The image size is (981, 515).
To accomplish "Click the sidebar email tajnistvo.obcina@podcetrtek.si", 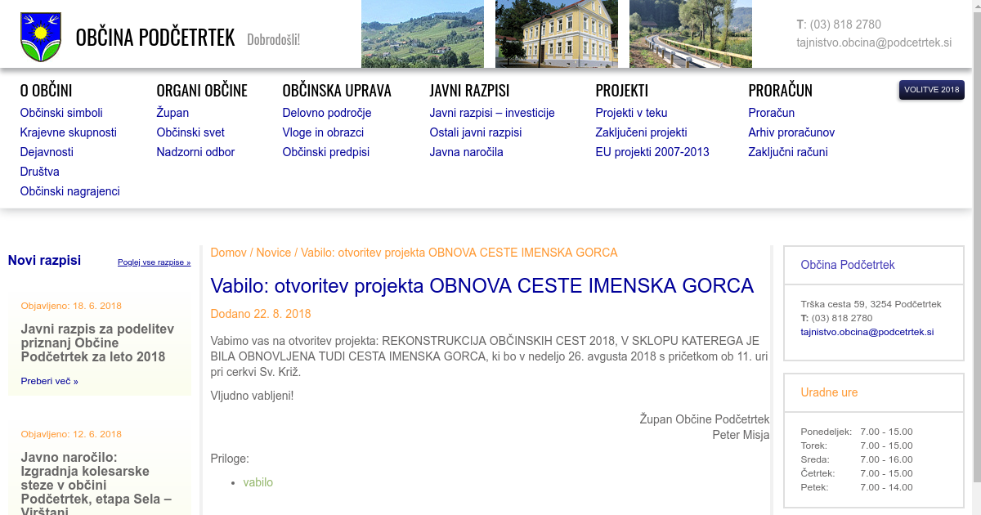I will point(867,332).
